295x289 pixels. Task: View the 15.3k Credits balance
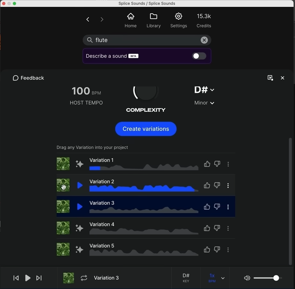(204, 20)
